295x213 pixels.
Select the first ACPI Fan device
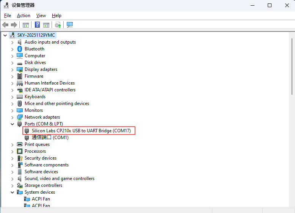click(41, 199)
